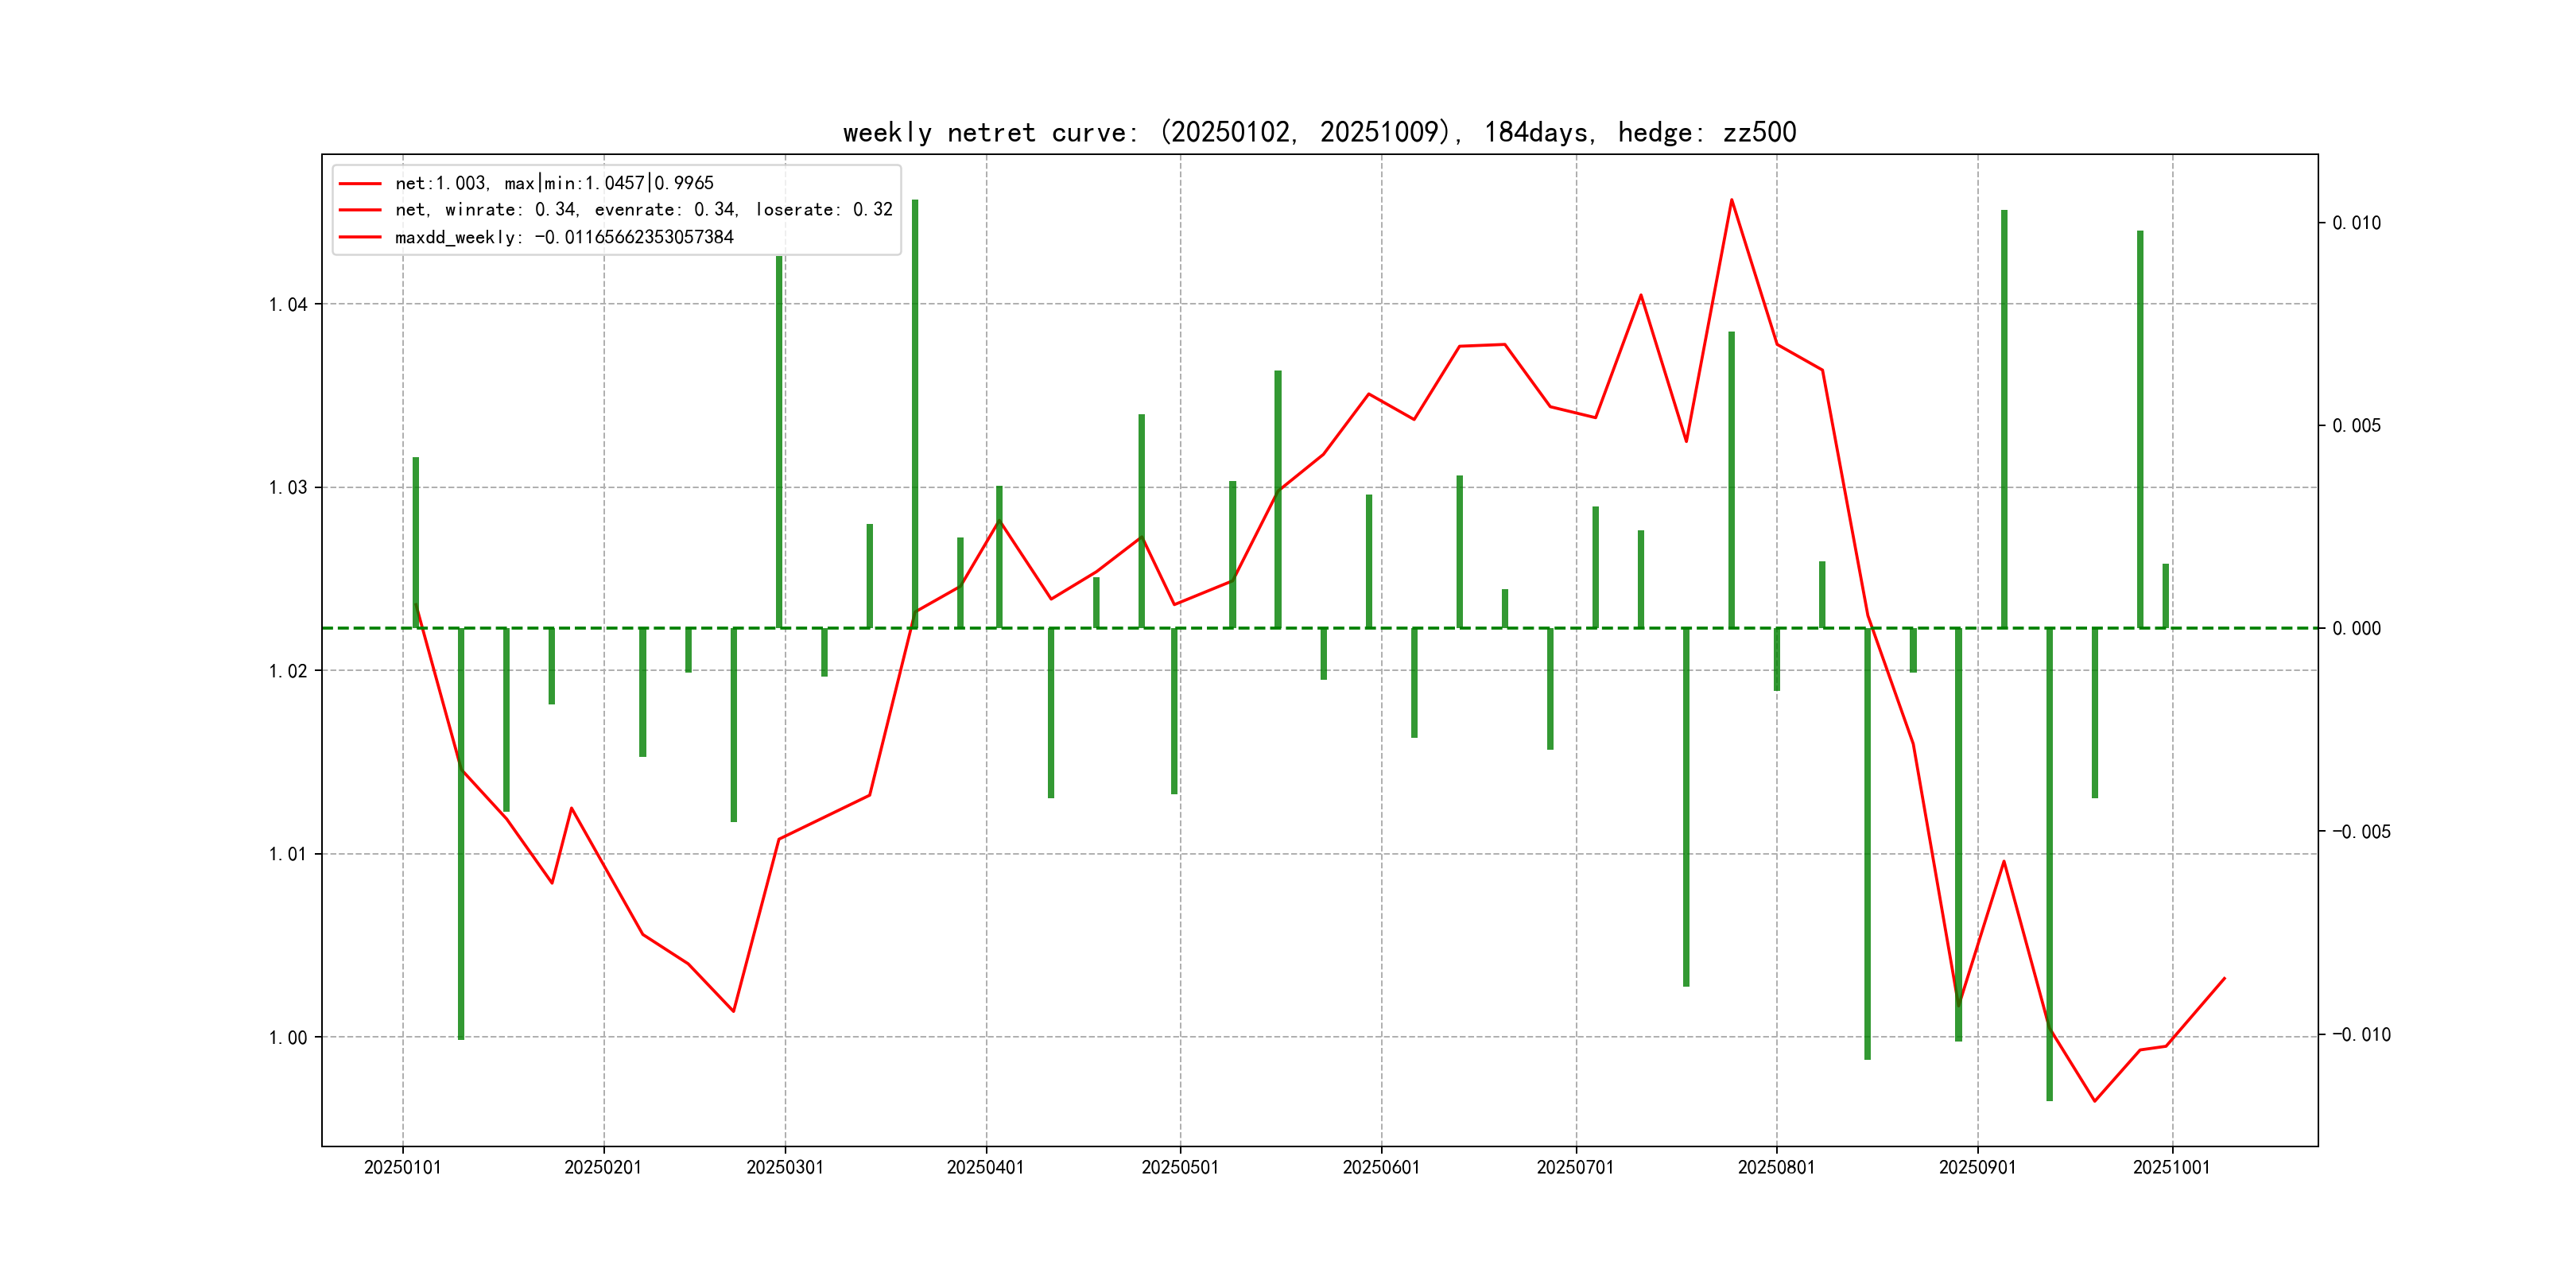This screenshot has width=2576, height=1288.
Task: Click x-axis label 20250901
Action: (x=1977, y=1168)
